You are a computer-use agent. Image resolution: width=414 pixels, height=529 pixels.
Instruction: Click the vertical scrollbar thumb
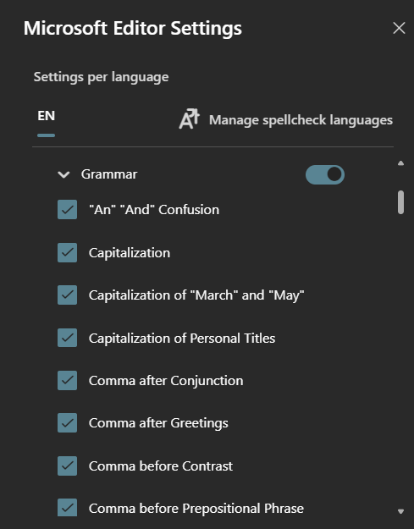click(400, 202)
